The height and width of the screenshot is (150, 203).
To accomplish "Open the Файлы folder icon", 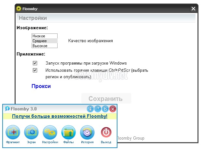I will pyautogui.click(x=69, y=132).
